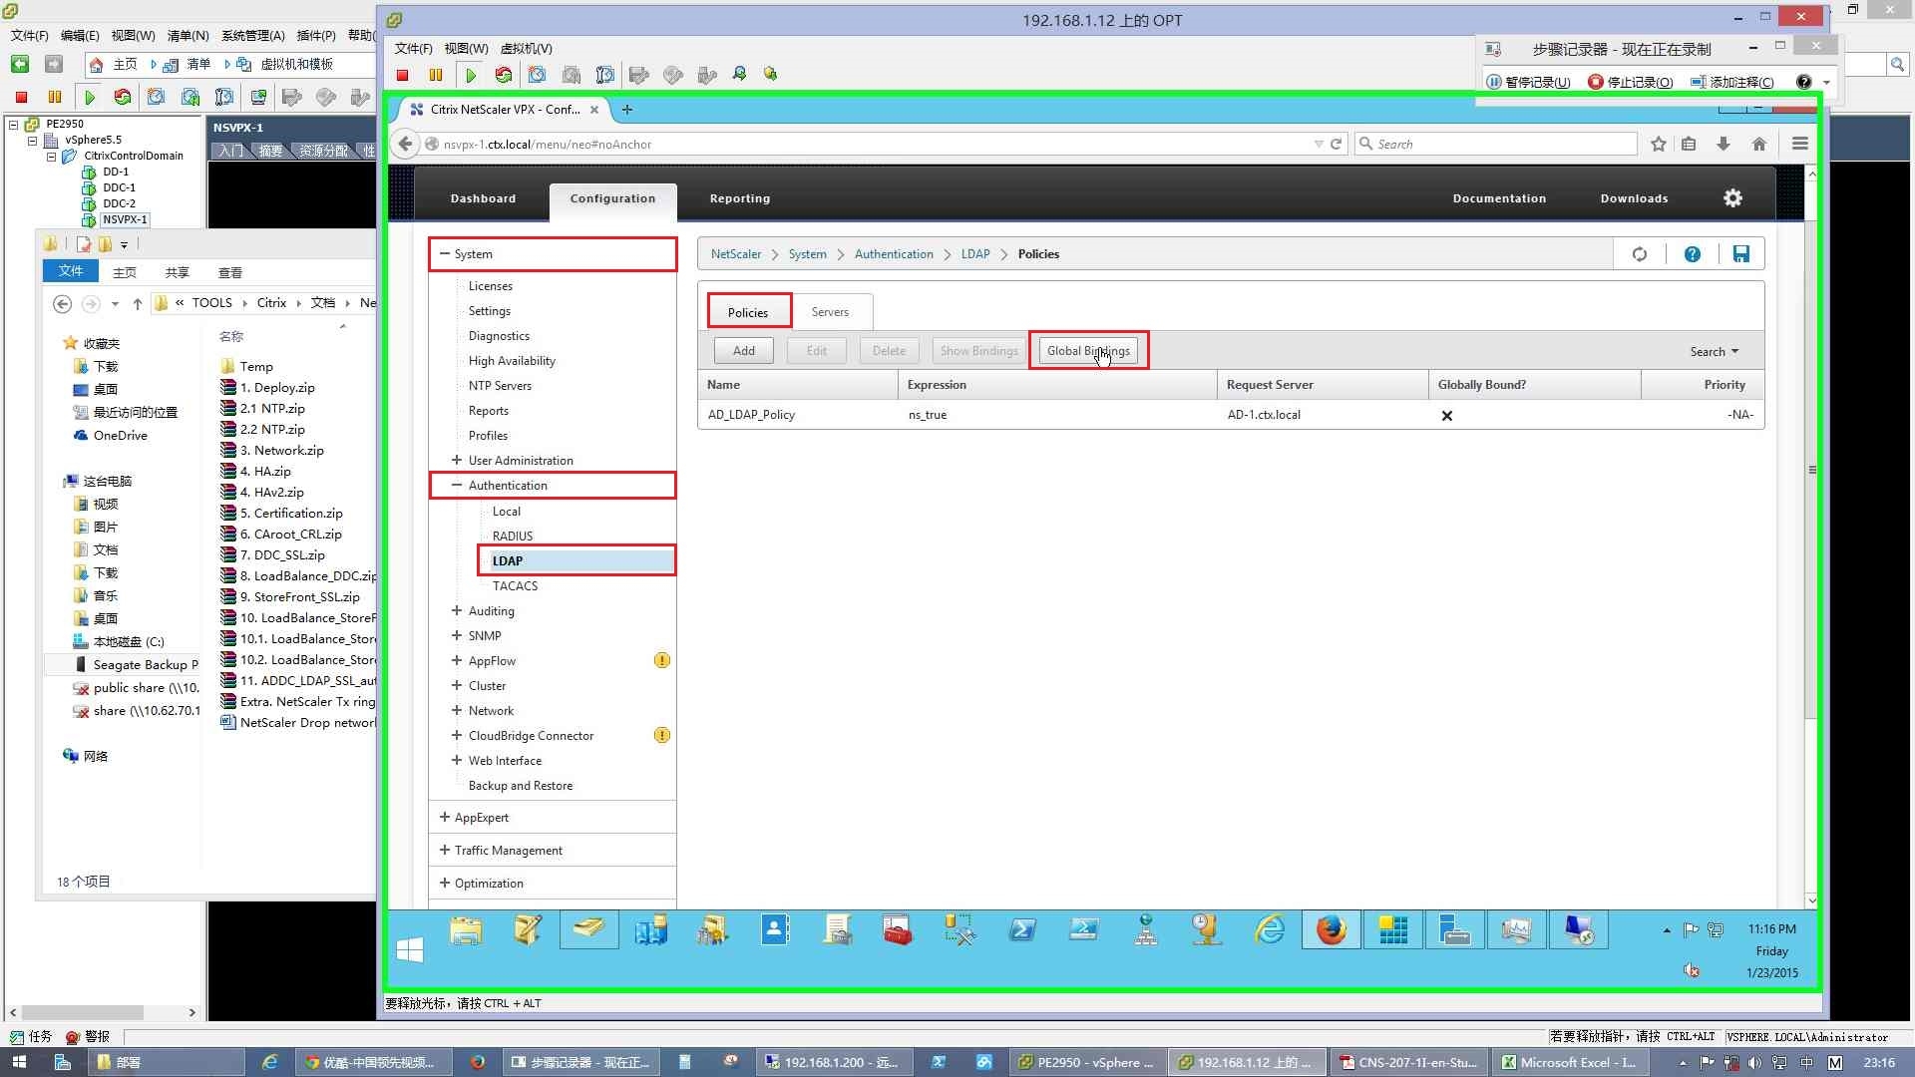The height and width of the screenshot is (1077, 1915).
Task: Open a new Firefox tab with plus
Action: pyautogui.click(x=626, y=110)
